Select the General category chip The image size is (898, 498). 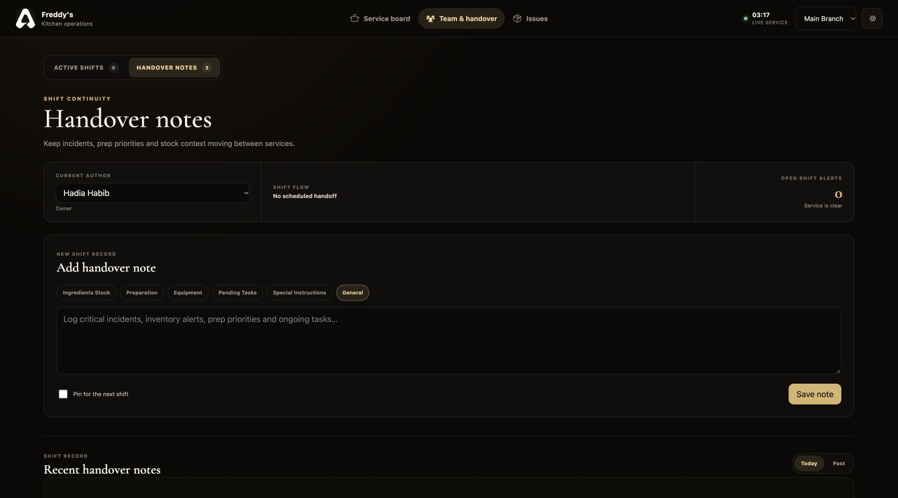coord(352,293)
